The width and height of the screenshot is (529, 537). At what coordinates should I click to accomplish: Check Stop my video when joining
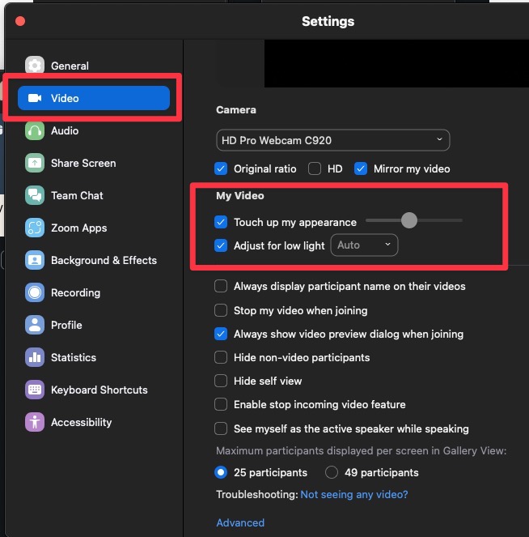coord(221,310)
